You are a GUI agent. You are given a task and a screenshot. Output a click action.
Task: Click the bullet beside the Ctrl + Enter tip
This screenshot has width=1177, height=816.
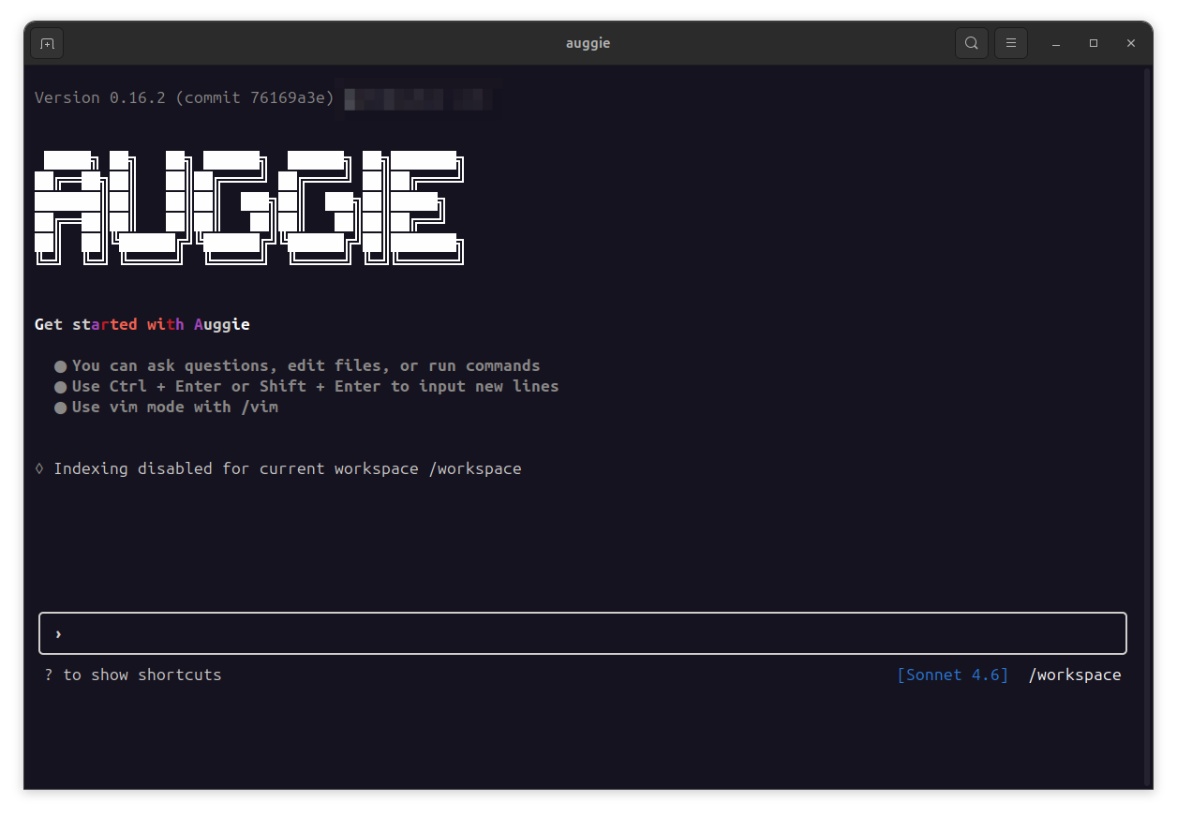pos(59,386)
